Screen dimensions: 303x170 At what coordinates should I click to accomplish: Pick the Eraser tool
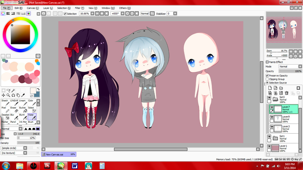[x=14, y=109]
